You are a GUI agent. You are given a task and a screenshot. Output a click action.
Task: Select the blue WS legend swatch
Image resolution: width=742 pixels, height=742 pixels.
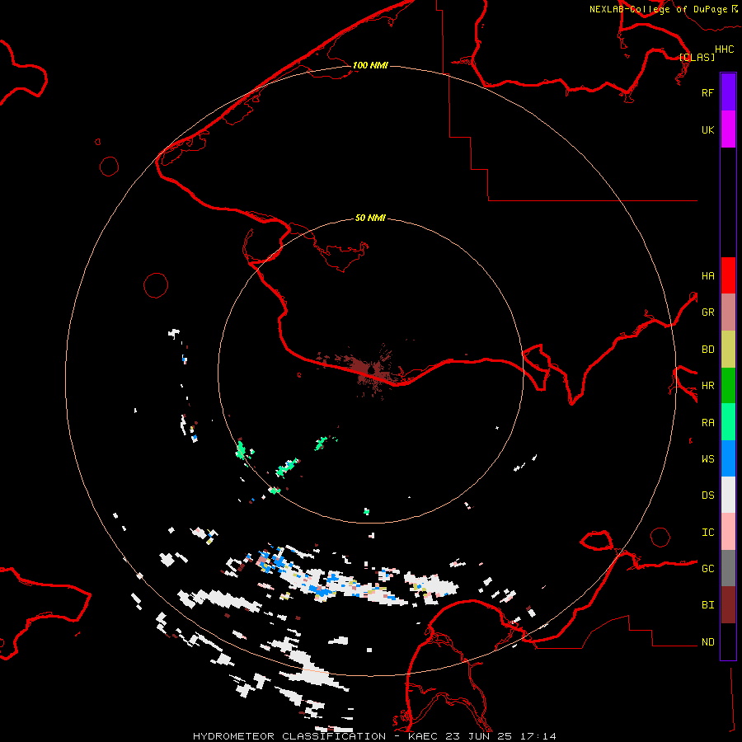(x=728, y=458)
